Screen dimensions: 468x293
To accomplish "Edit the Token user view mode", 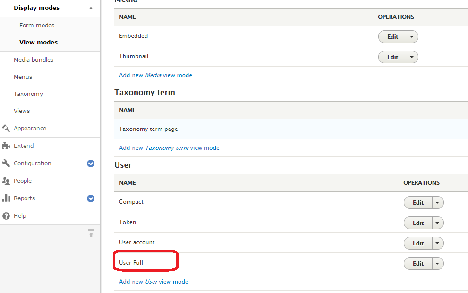I will (418, 223).
